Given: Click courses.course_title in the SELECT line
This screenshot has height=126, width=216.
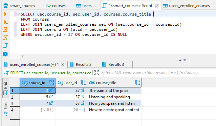Looking at the screenshot, I should [127, 14].
